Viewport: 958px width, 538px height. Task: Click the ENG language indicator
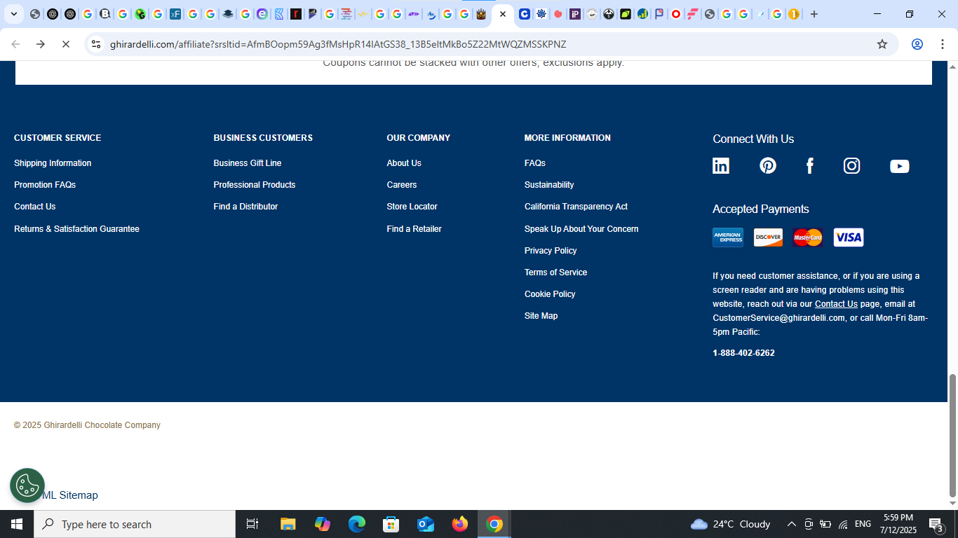(863, 524)
